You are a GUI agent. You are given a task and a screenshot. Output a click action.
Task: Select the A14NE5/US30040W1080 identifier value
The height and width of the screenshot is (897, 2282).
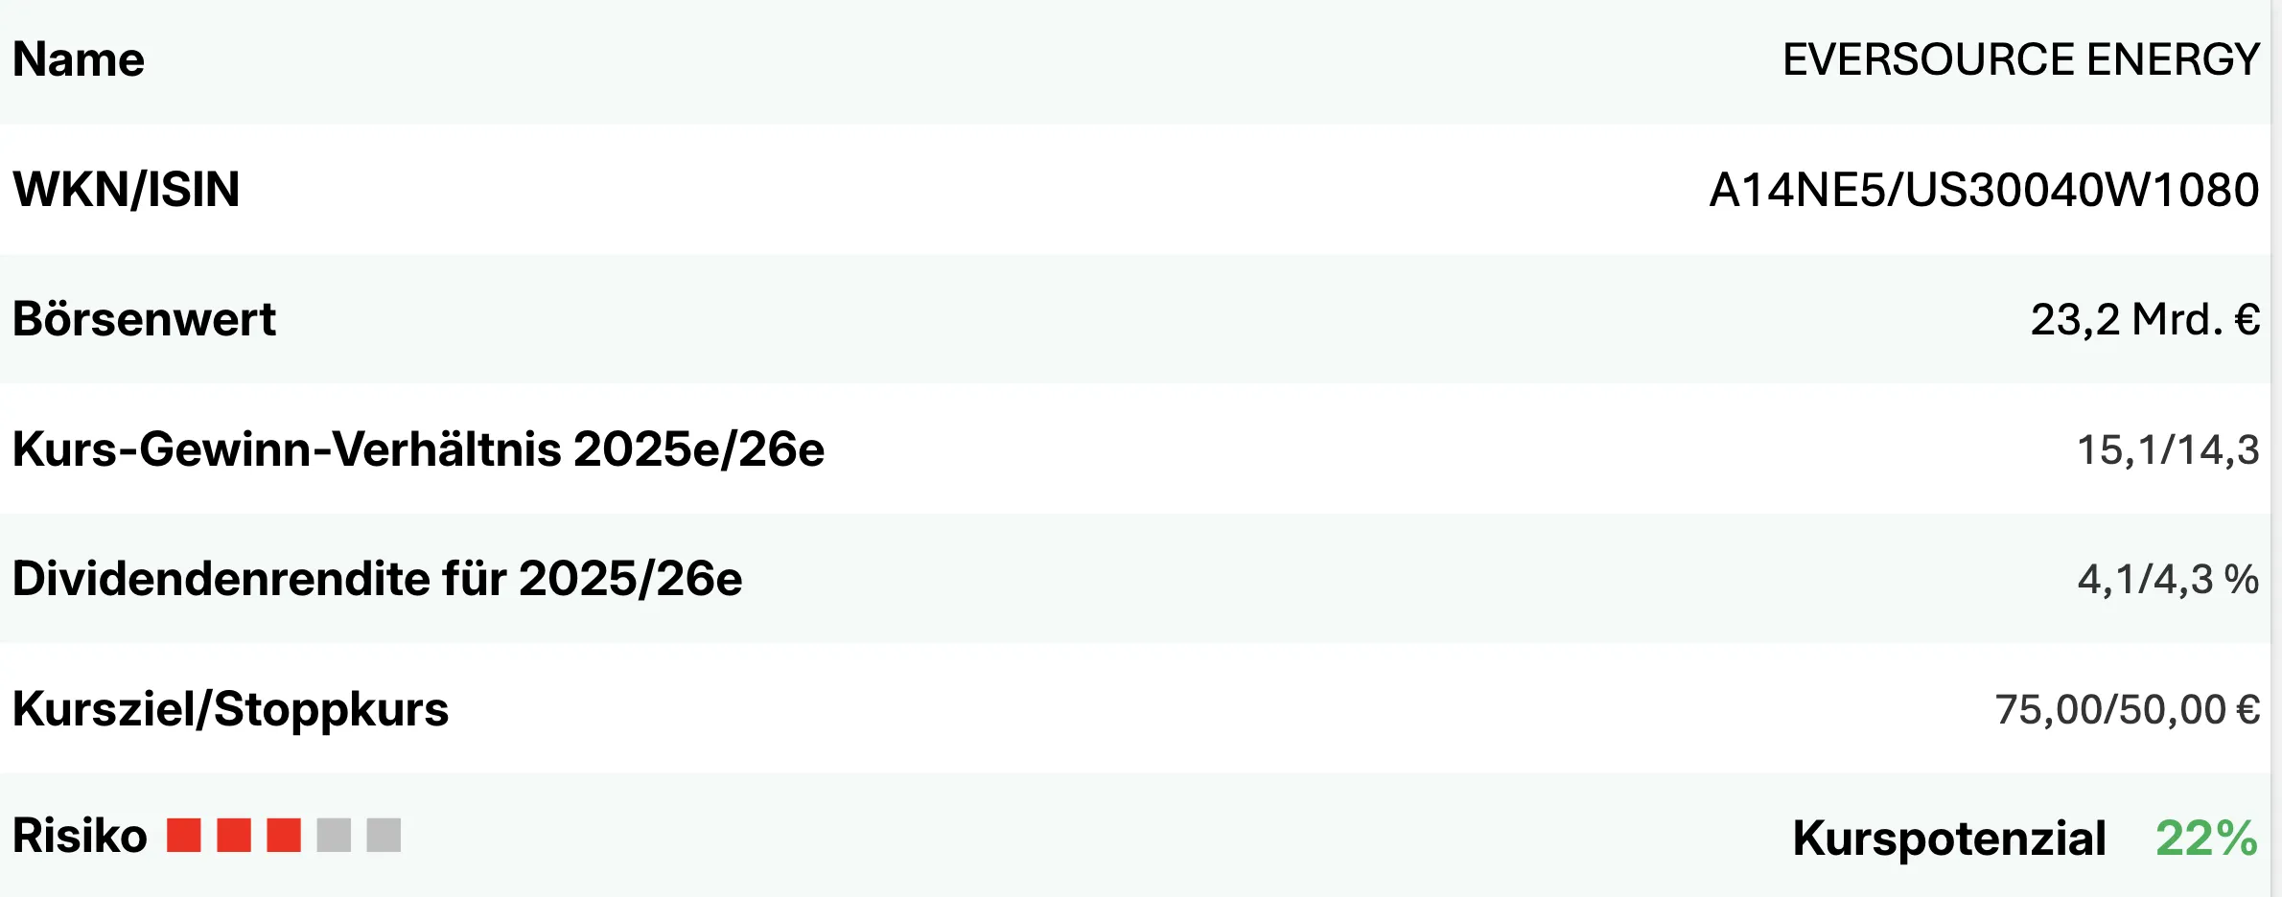point(1984,190)
